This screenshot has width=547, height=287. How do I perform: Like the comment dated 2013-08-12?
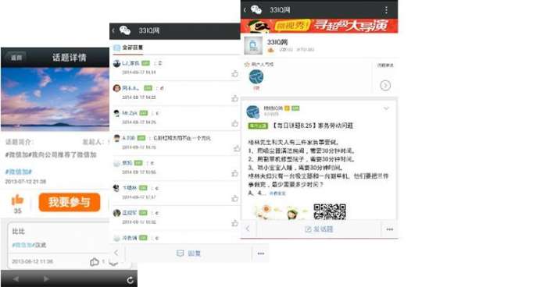(x=95, y=261)
